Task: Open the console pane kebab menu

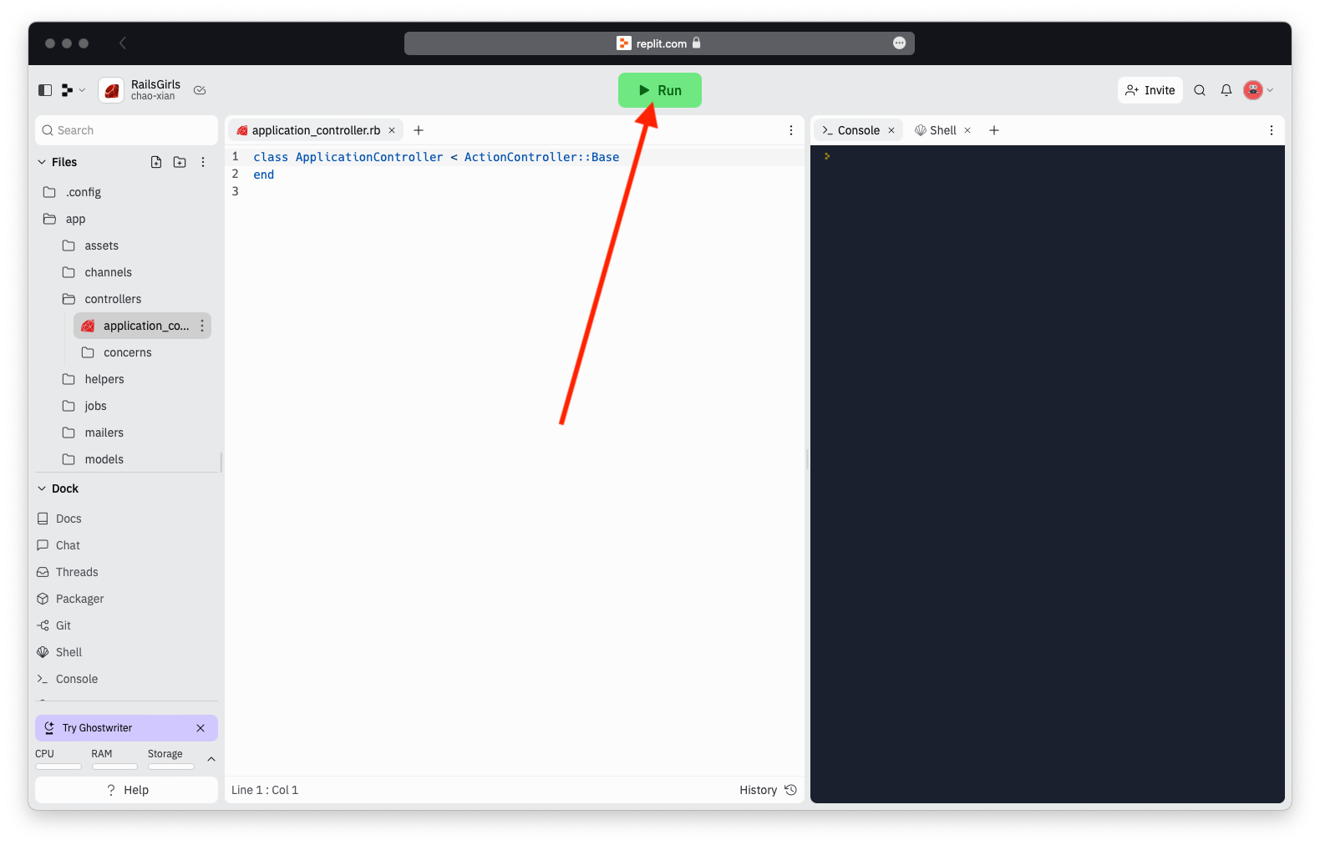Action: pyautogui.click(x=1272, y=130)
